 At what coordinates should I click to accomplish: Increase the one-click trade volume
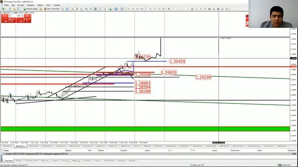[x=22, y=16]
